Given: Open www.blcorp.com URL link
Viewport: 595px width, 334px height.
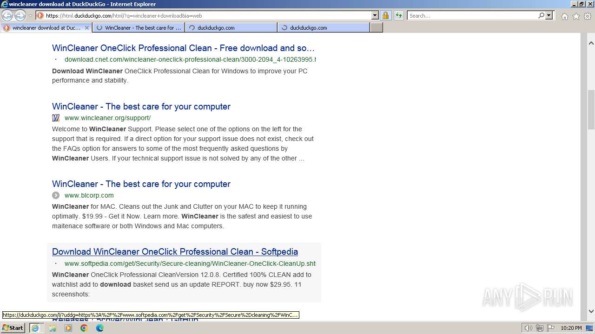Looking at the screenshot, I should [89, 195].
